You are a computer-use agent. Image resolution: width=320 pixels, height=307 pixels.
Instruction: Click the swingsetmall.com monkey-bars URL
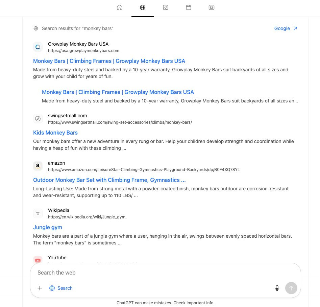(x=120, y=122)
